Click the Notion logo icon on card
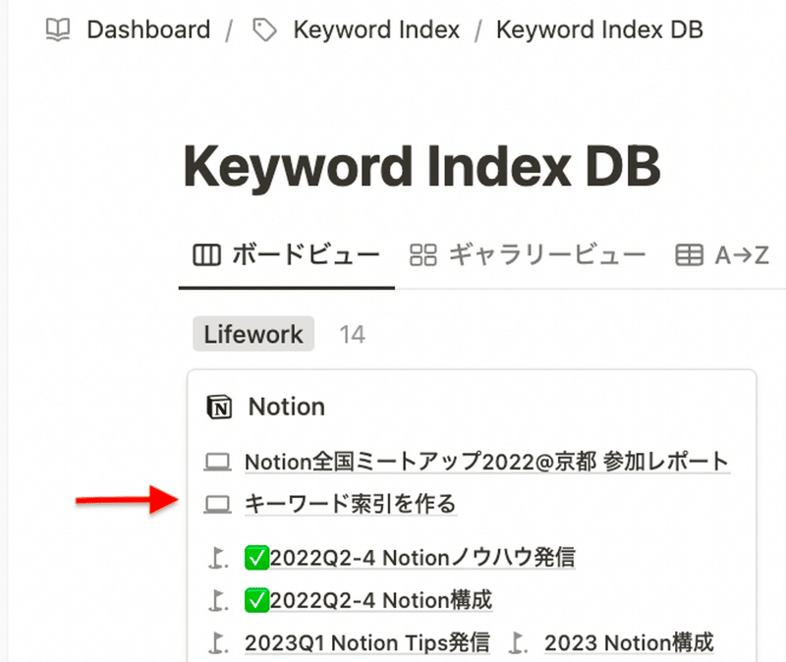 pyautogui.click(x=219, y=407)
